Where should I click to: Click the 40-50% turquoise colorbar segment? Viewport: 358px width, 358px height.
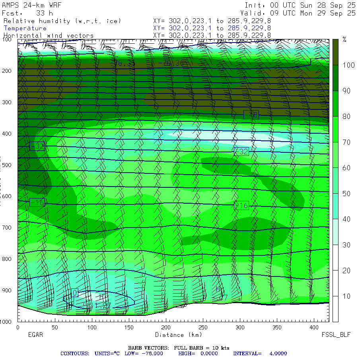click(335, 206)
